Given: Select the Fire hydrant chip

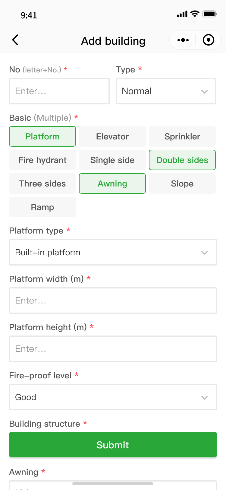Looking at the screenshot, I should tap(42, 160).
